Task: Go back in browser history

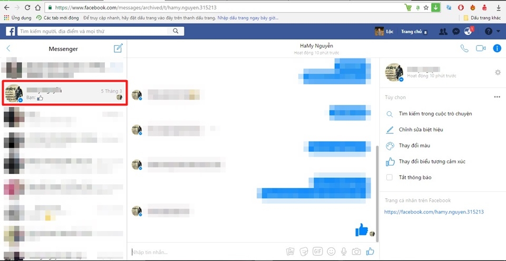Action: pos(7,7)
